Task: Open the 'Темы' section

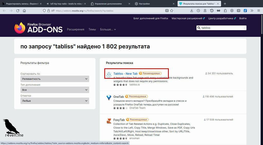Action: 92,29
